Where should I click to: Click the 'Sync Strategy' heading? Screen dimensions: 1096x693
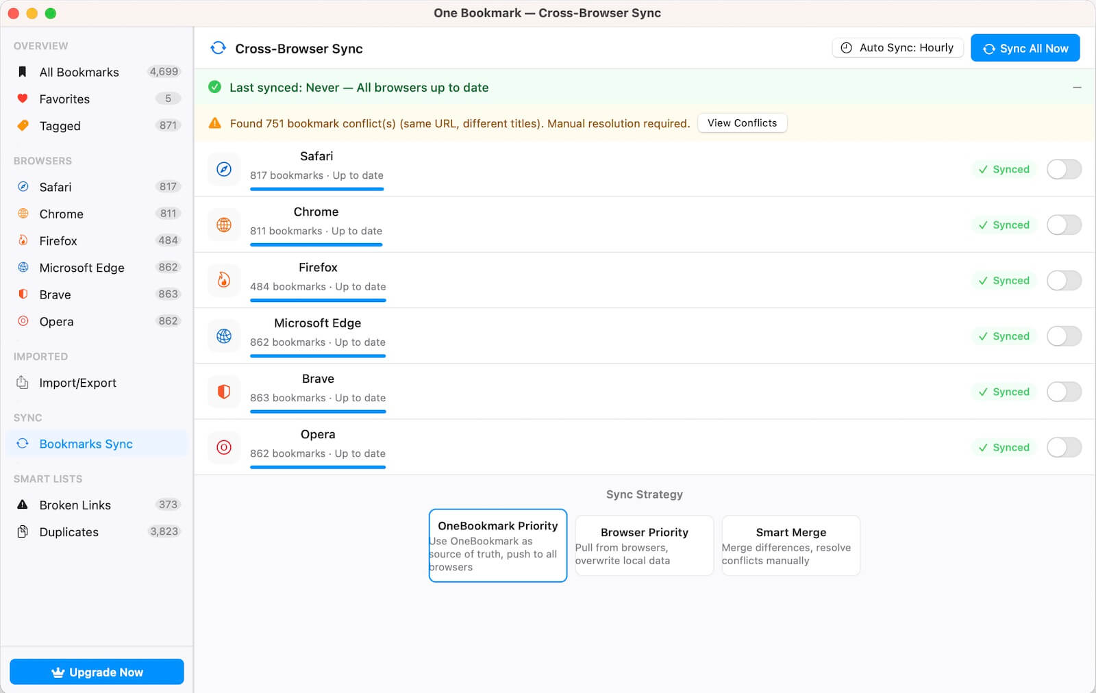click(645, 494)
